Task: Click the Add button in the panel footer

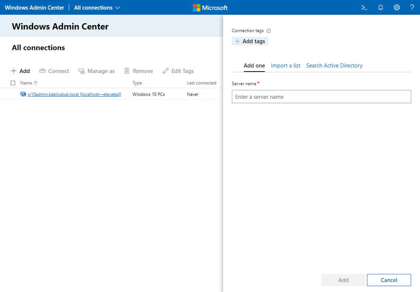Action: (x=343, y=280)
